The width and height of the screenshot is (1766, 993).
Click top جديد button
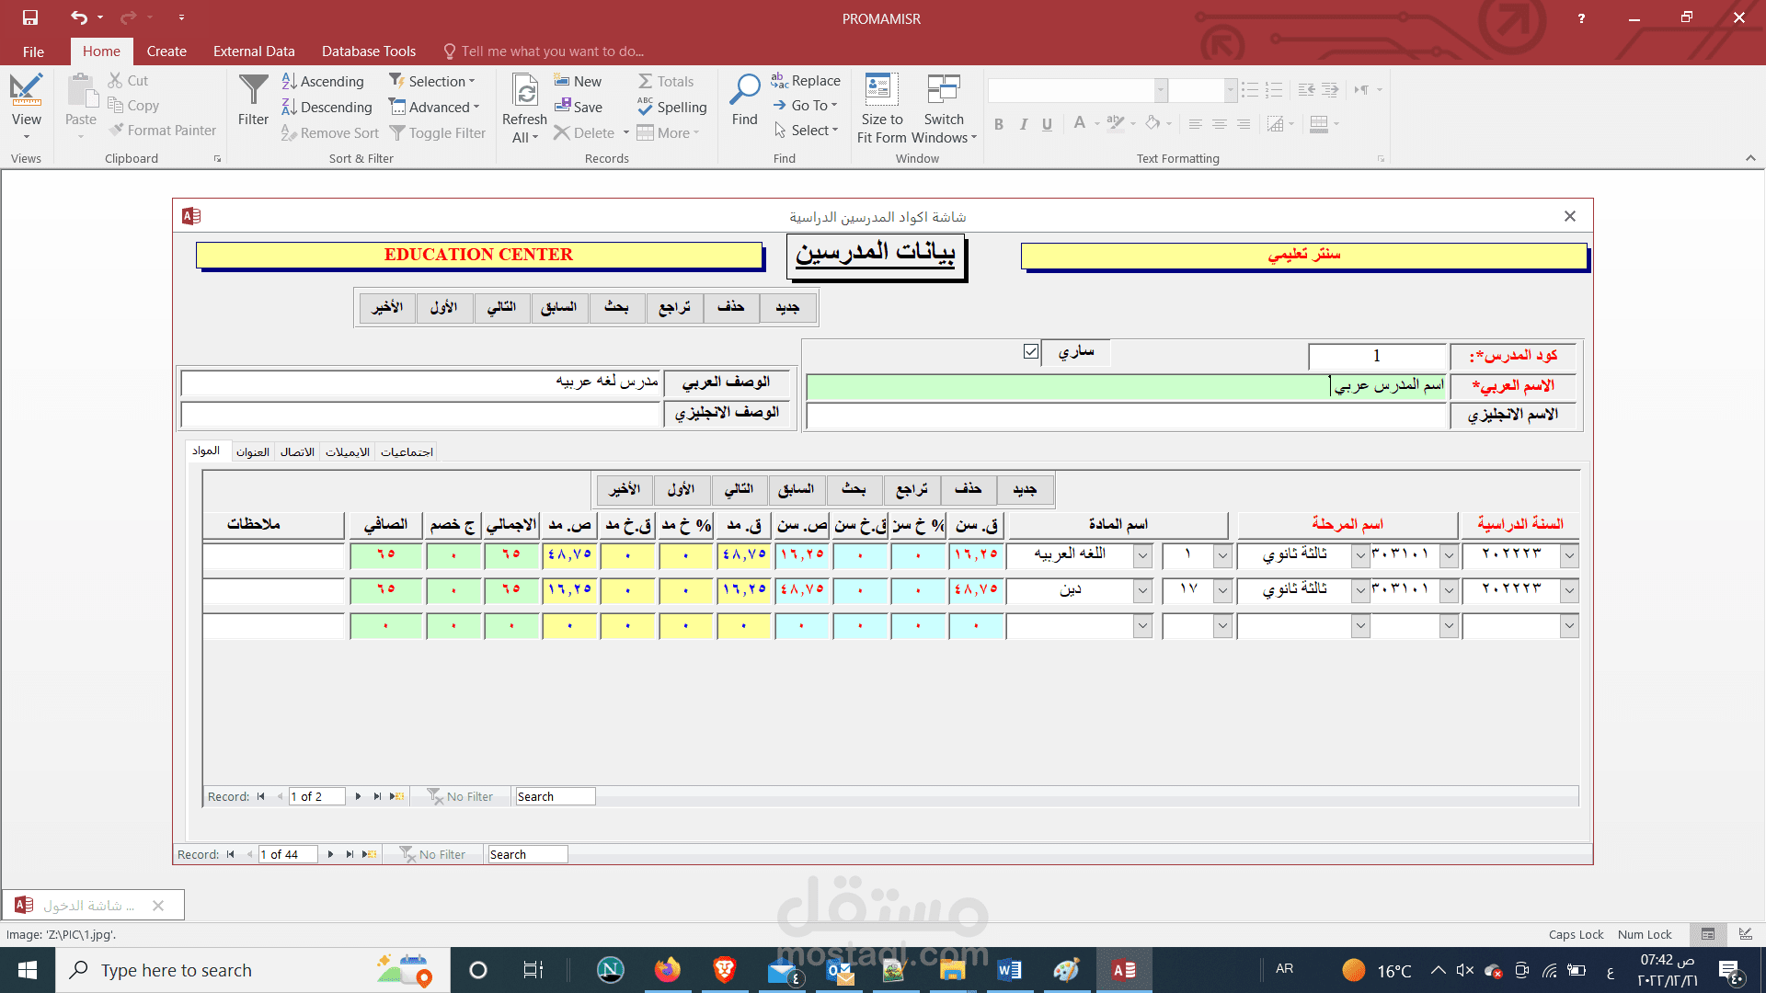click(x=787, y=307)
